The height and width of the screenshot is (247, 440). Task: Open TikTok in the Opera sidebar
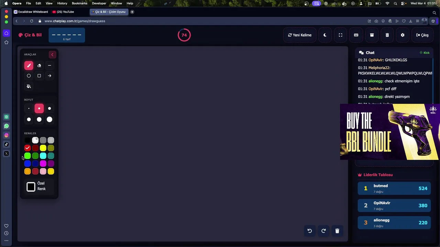coord(6,144)
